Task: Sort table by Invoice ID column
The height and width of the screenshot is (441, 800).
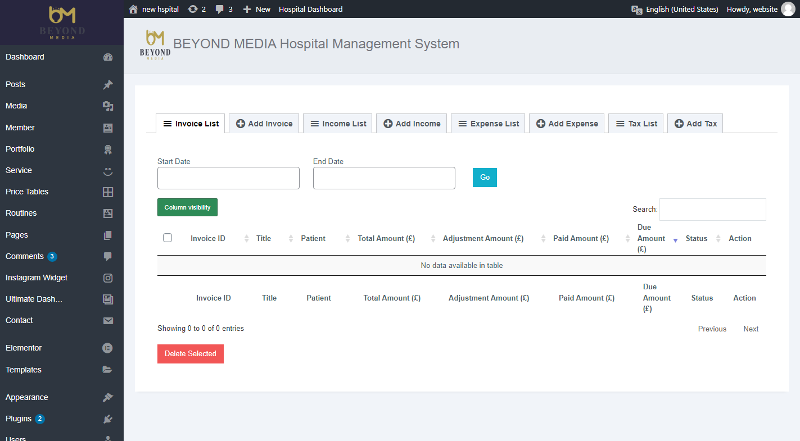Action: [x=208, y=239]
